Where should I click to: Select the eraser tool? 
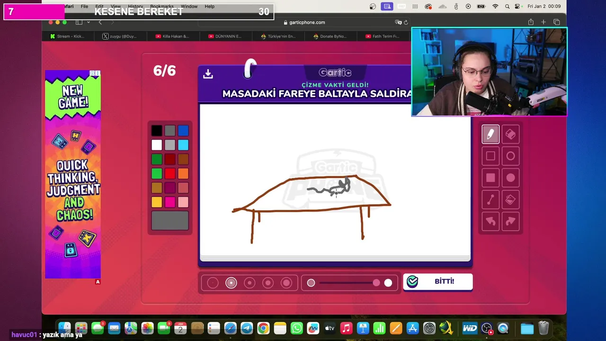coord(510,134)
